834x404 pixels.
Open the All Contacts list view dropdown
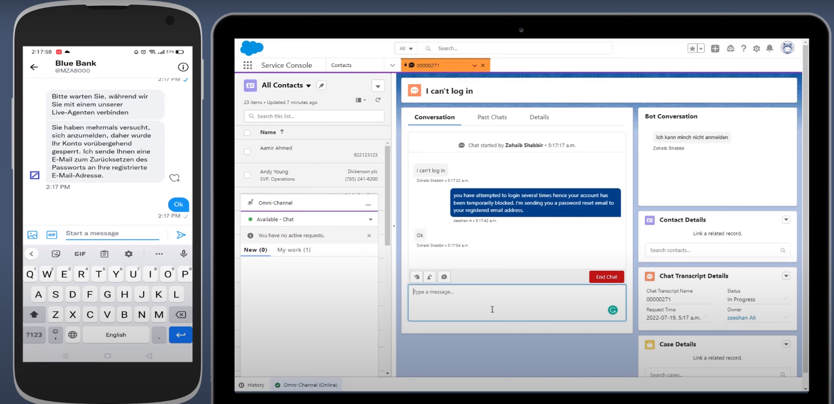(308, 86)
